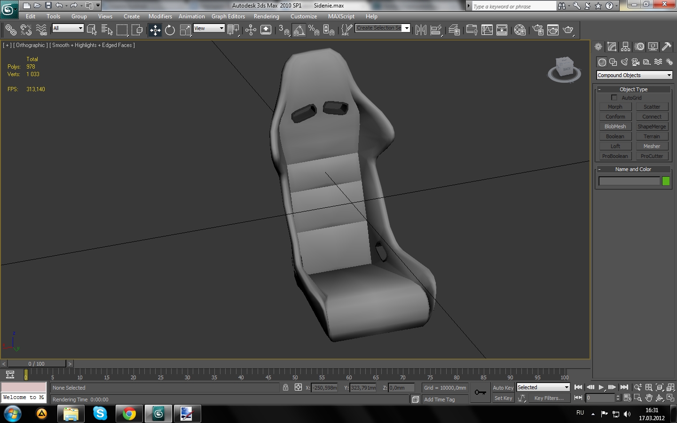Open the View reference coordinate dropdown
This screenshot has width=677, height=423.
(209, 28)
